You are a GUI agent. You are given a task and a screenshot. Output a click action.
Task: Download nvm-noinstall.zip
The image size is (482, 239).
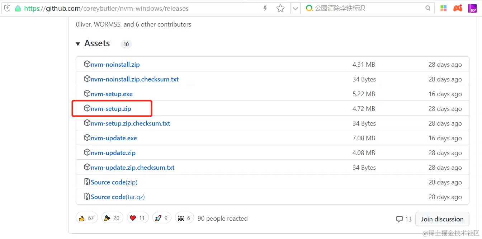[x=115, y=65]
